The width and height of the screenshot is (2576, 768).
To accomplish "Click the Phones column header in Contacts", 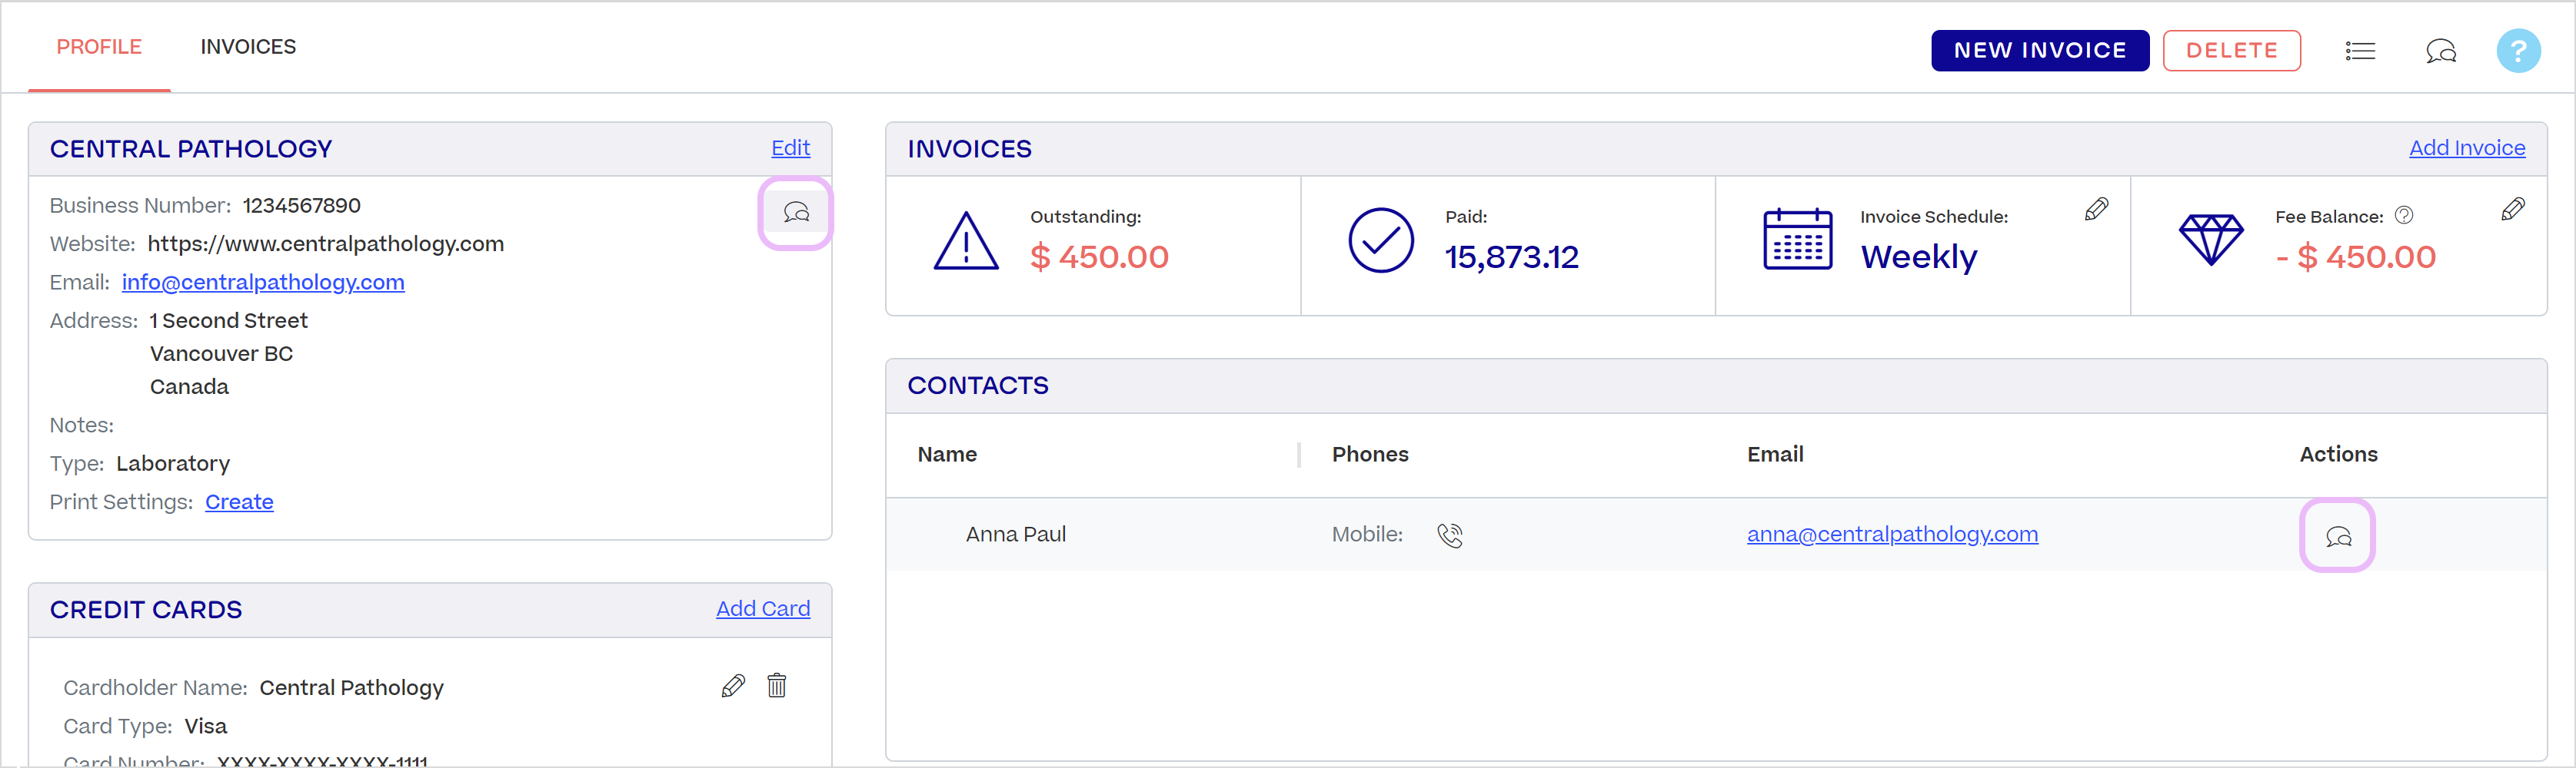I will pos(1370,455).
